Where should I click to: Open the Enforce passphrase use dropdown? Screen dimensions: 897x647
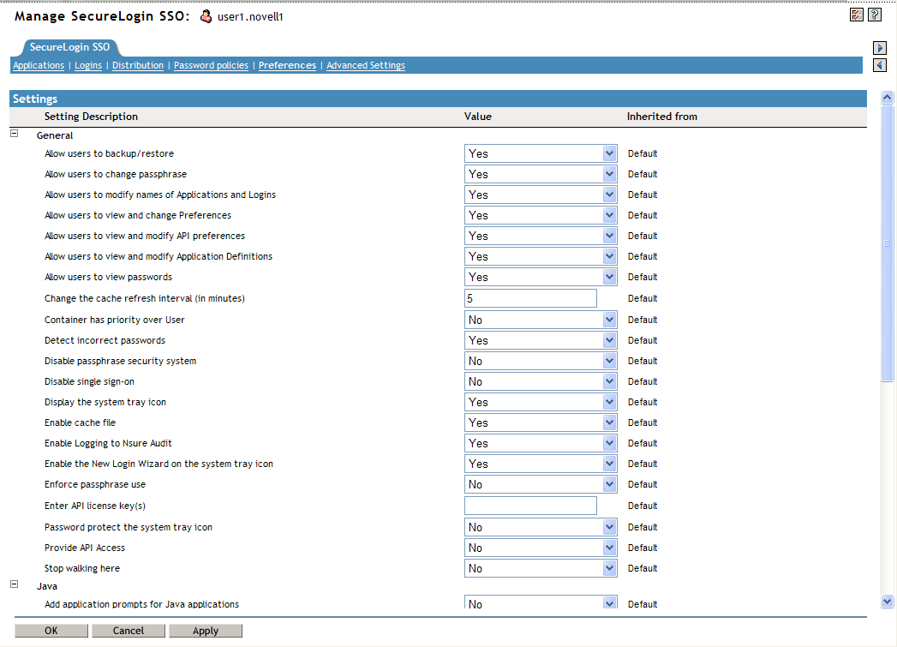(609, 484)
